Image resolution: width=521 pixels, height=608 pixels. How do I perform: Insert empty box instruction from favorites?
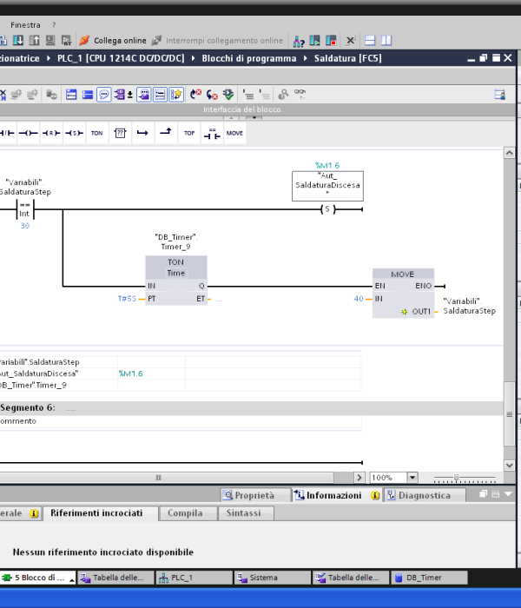[x=120, y=133]
